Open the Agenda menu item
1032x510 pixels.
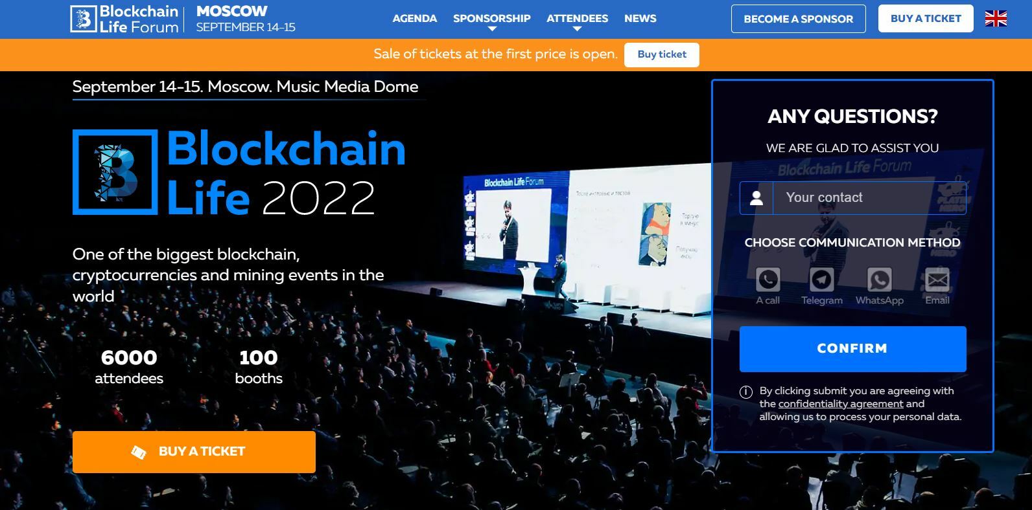coord(414,19)
